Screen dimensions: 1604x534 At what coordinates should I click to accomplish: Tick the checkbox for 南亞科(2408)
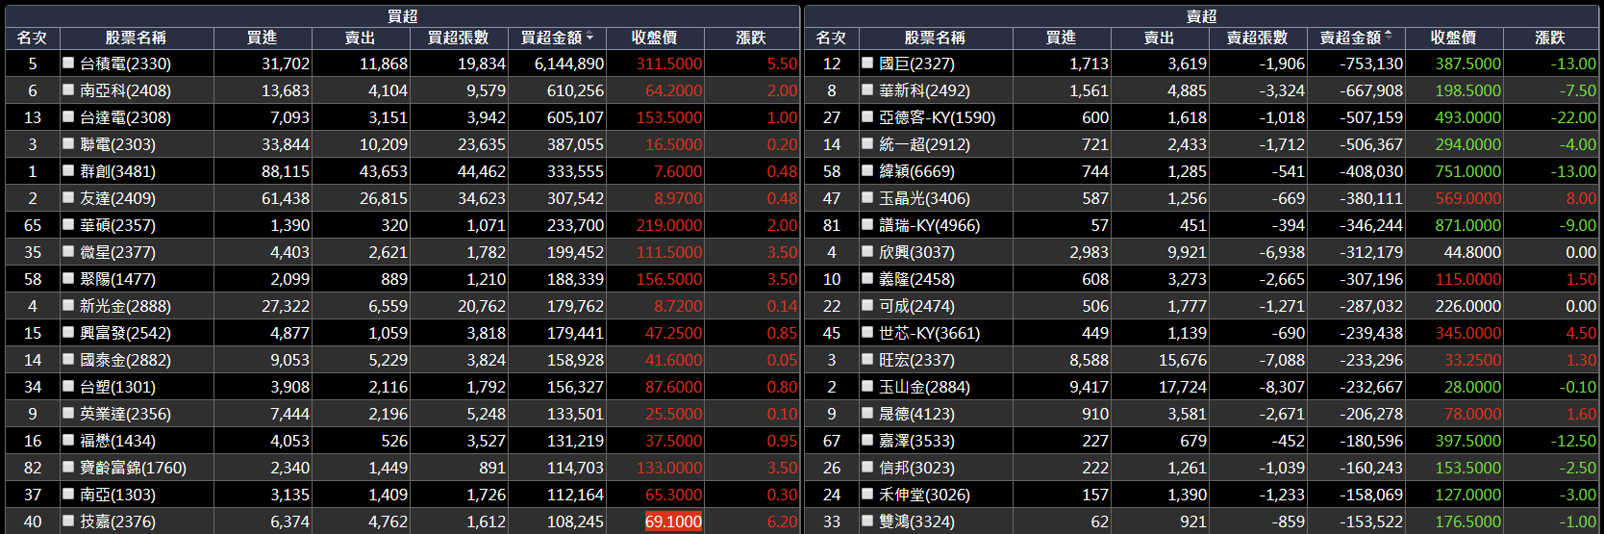click(68, 89)
